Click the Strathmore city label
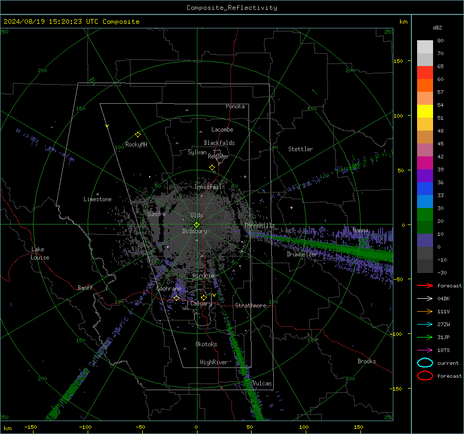Viewport: 464px width, 434px height. (x=251, y=306)
